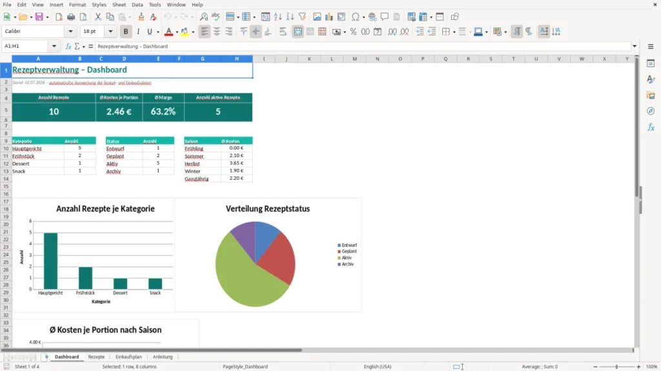Viewport: 661px width, 371px height.
Task: Toggle Merge and Center Cells
Action: click(298, 32)
